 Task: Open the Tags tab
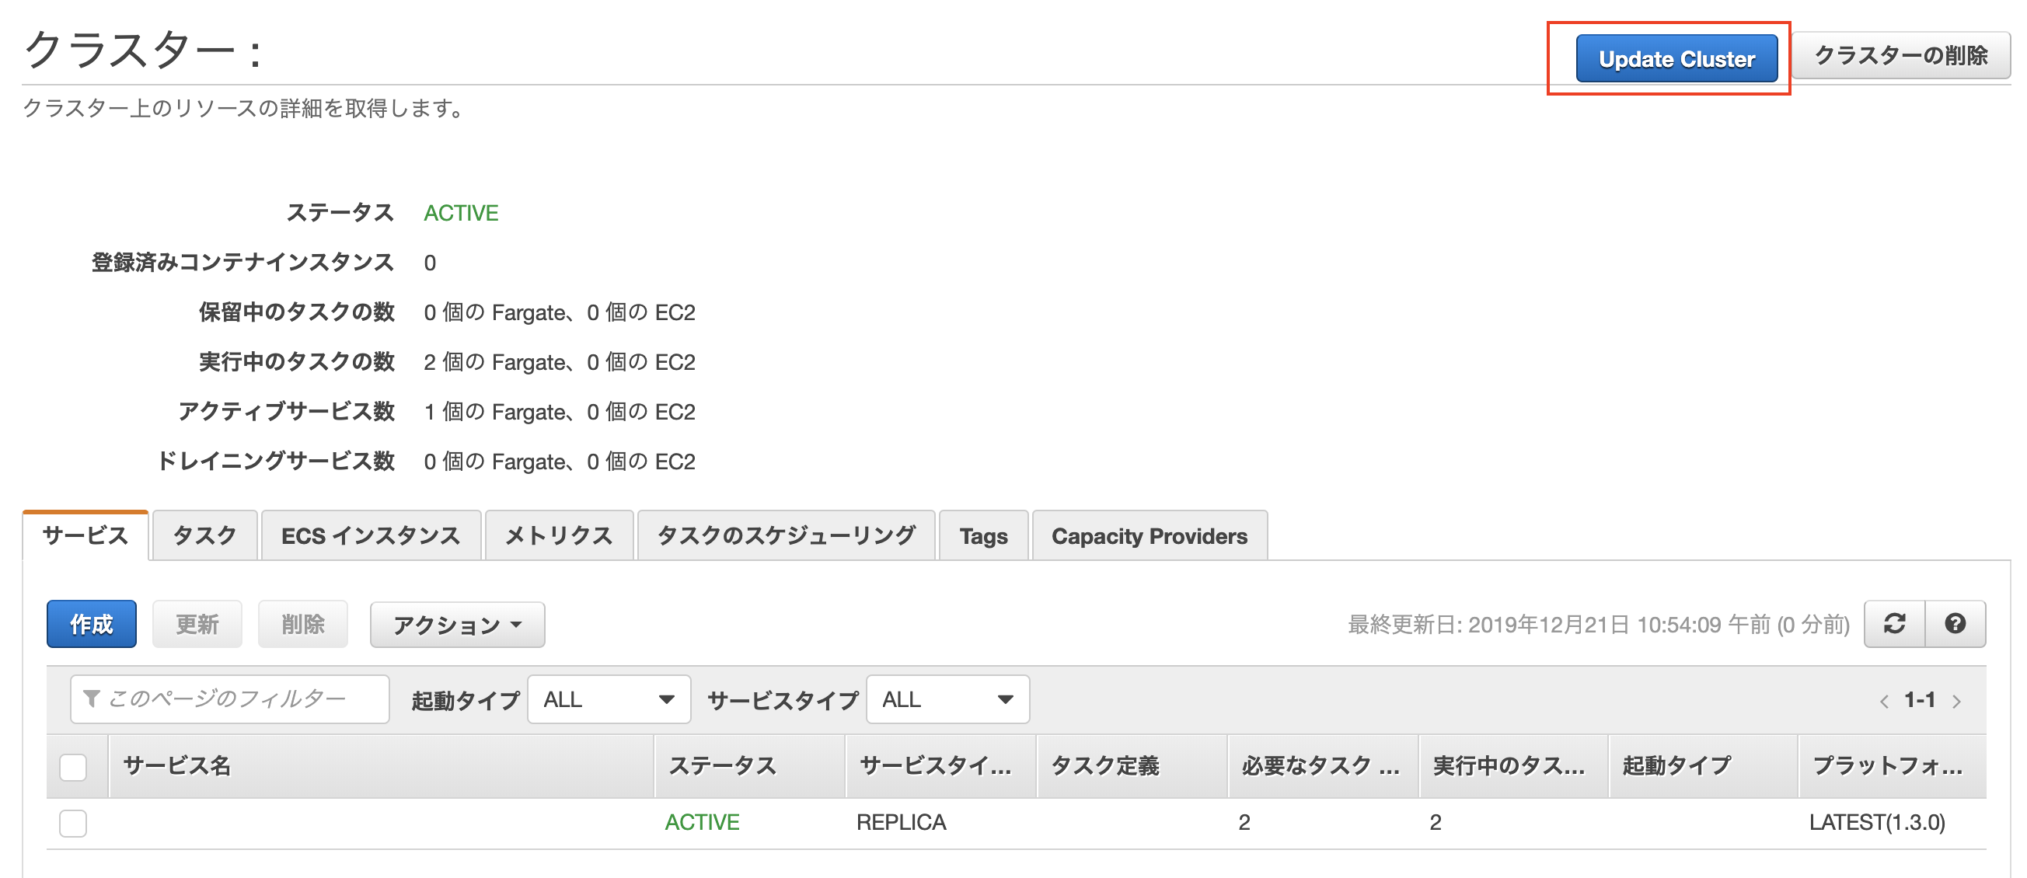click(984, 536)
